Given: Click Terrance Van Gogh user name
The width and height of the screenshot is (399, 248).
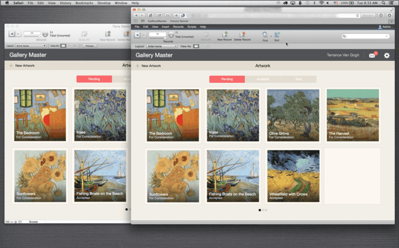Looking at the screenshot, I should (343, 55).
